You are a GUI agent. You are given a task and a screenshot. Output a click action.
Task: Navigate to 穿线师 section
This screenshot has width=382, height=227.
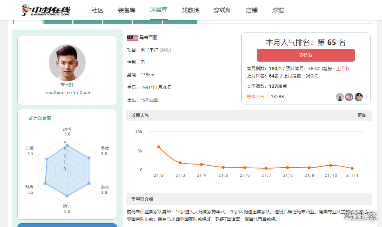[223, 10]
